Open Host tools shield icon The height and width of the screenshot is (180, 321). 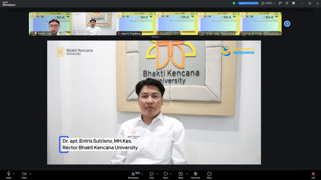point(196,175)
